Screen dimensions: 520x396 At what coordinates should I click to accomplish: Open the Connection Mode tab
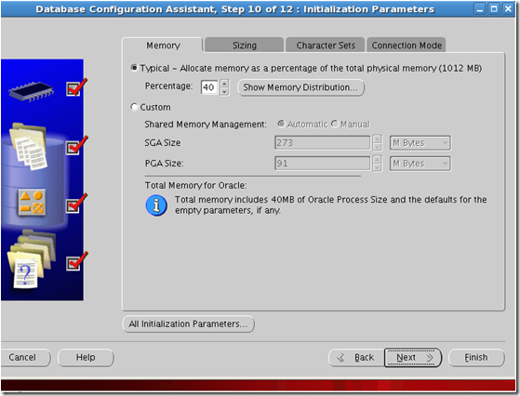pos(407,45)
